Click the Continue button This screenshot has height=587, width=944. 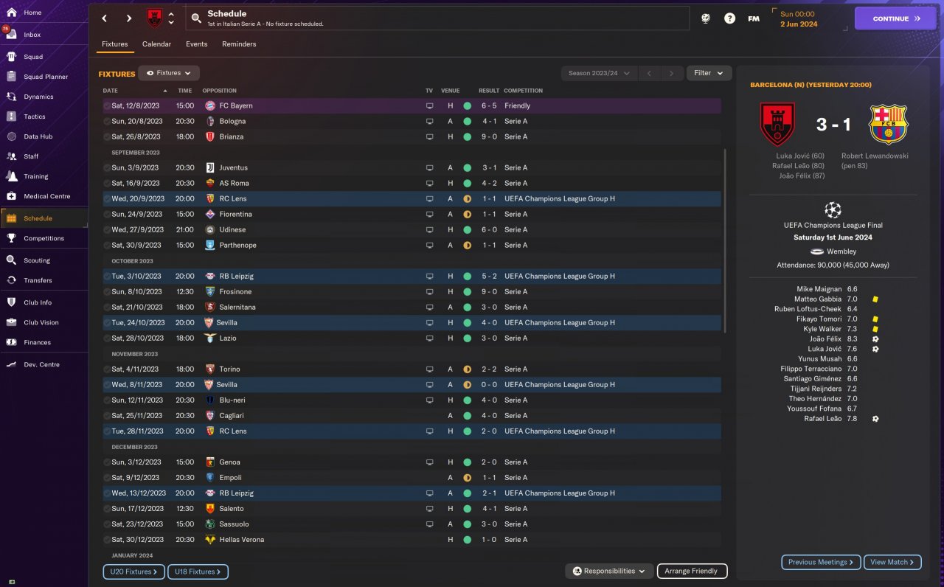pyautogui.click(x=895, y=18)
